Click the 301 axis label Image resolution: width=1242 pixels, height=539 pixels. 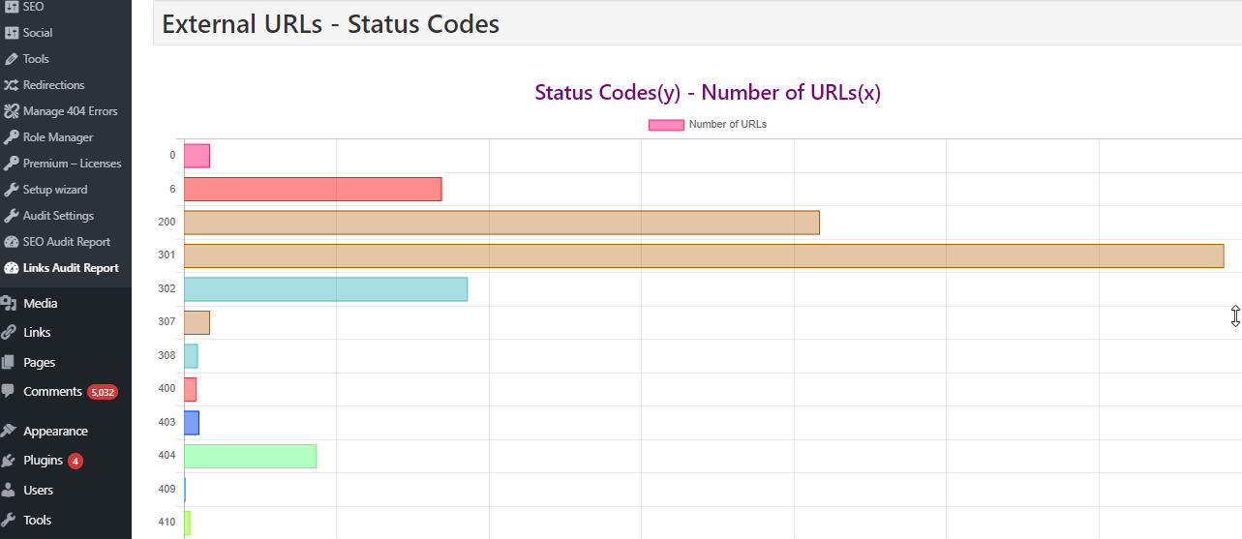click(x=167, y=255)
